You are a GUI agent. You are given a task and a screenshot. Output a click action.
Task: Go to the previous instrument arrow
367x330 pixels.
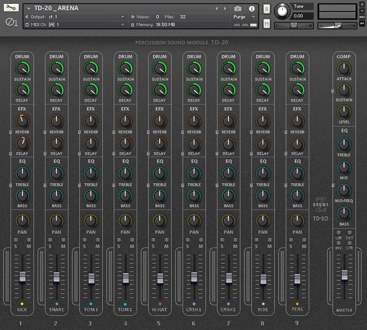[x=217, y=9]
